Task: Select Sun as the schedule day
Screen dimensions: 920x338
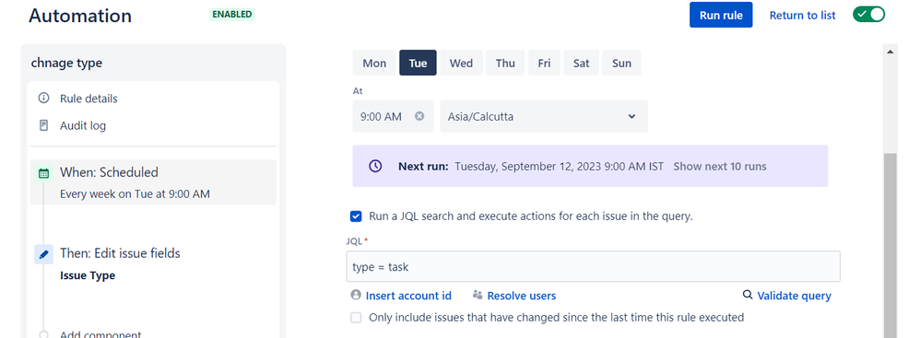Action: pos(622,63)
